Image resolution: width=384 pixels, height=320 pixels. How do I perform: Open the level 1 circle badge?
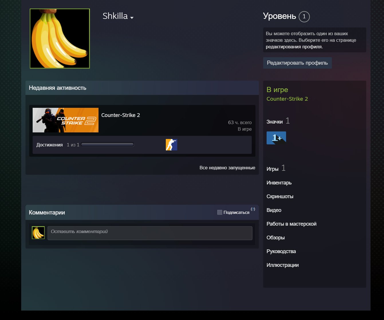304,17
